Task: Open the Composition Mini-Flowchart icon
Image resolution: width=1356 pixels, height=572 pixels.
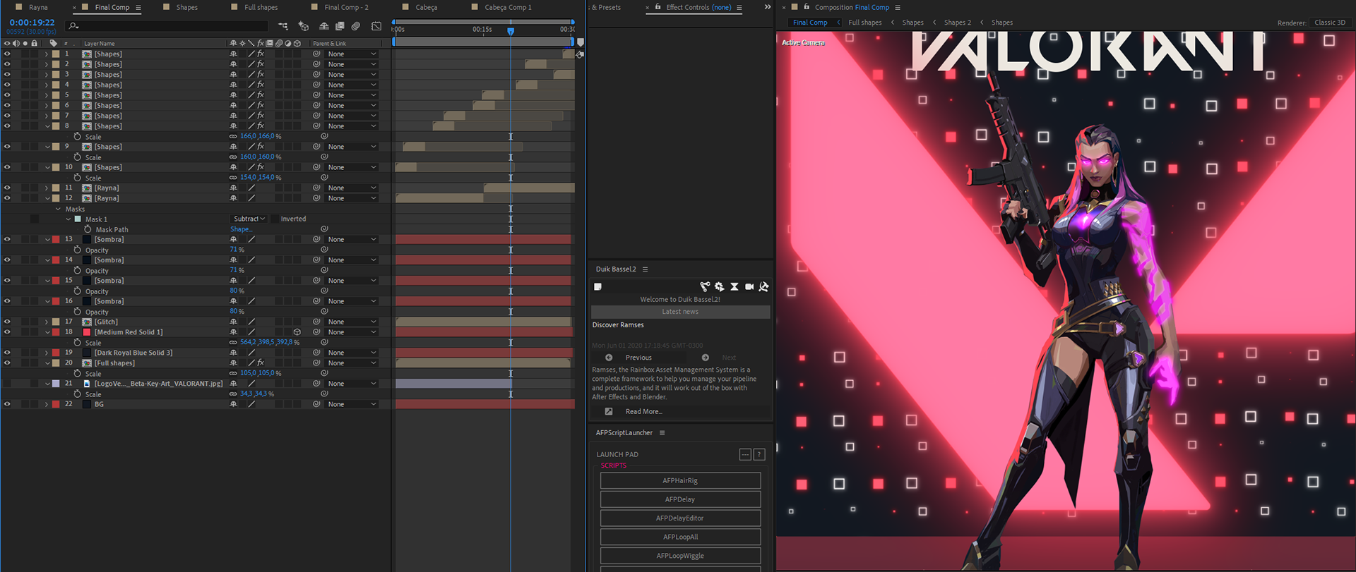Action: point(283,26)
